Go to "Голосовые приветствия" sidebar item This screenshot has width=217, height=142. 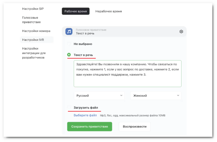click(x=31, y=20)
